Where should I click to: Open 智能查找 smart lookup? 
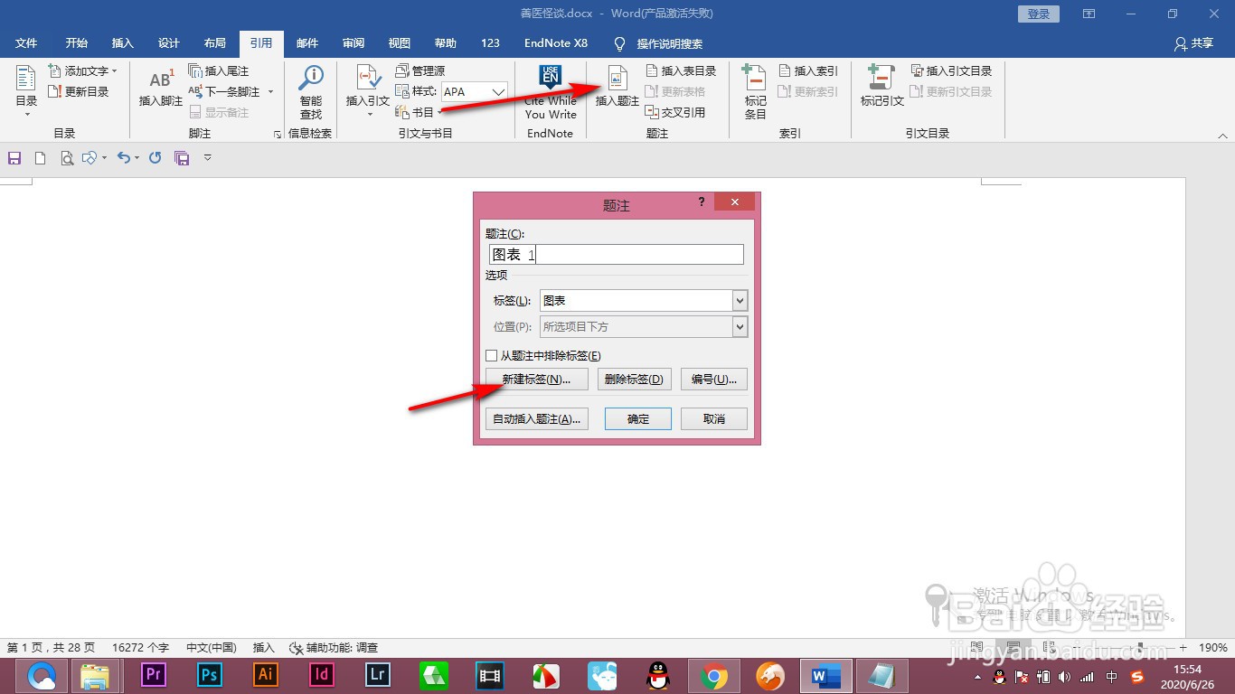tap(311, 91)
